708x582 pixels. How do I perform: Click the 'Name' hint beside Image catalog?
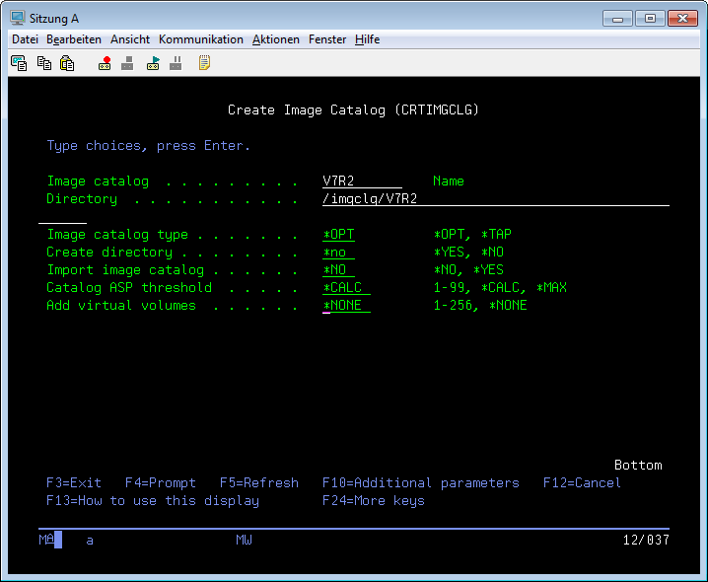(x=449, y=182)
